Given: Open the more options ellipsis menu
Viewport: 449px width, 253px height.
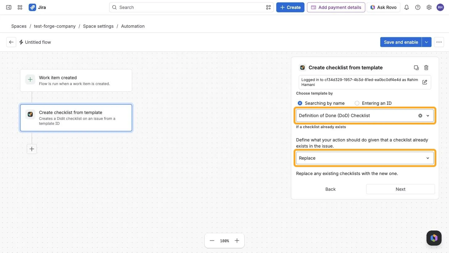Looking at the screenshot, I should pyautogui.click(x=439, y=42).
